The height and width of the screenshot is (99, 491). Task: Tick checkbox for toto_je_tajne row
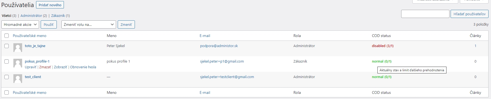[x=7, y=46]
